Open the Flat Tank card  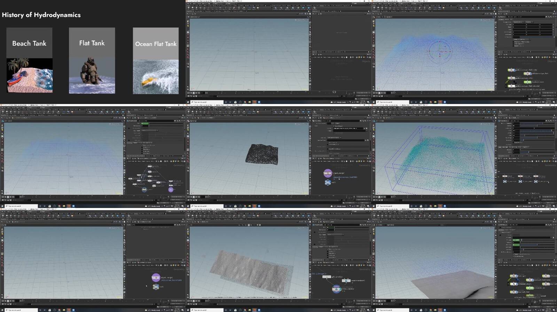[x=92, y=60]
